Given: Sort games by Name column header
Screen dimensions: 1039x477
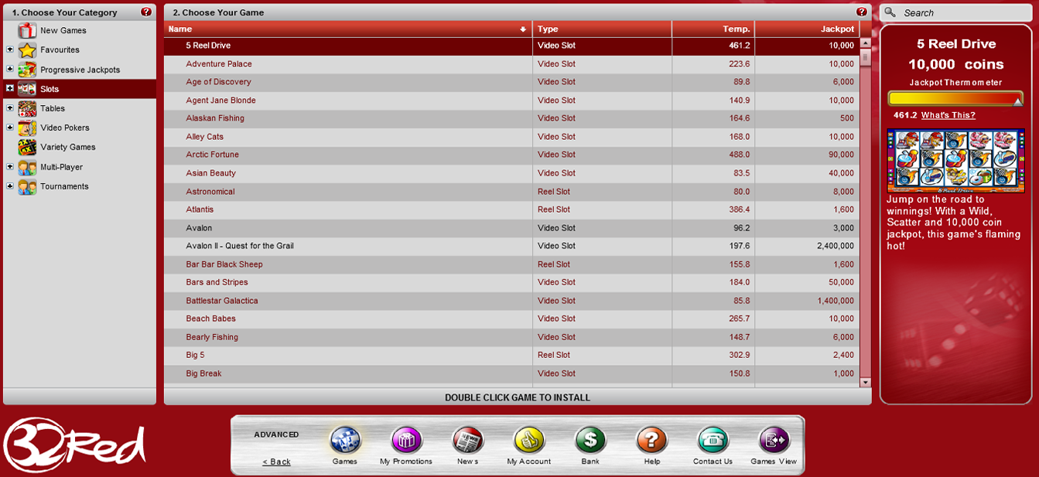Looking at the screenshot, I should (348, 29).
